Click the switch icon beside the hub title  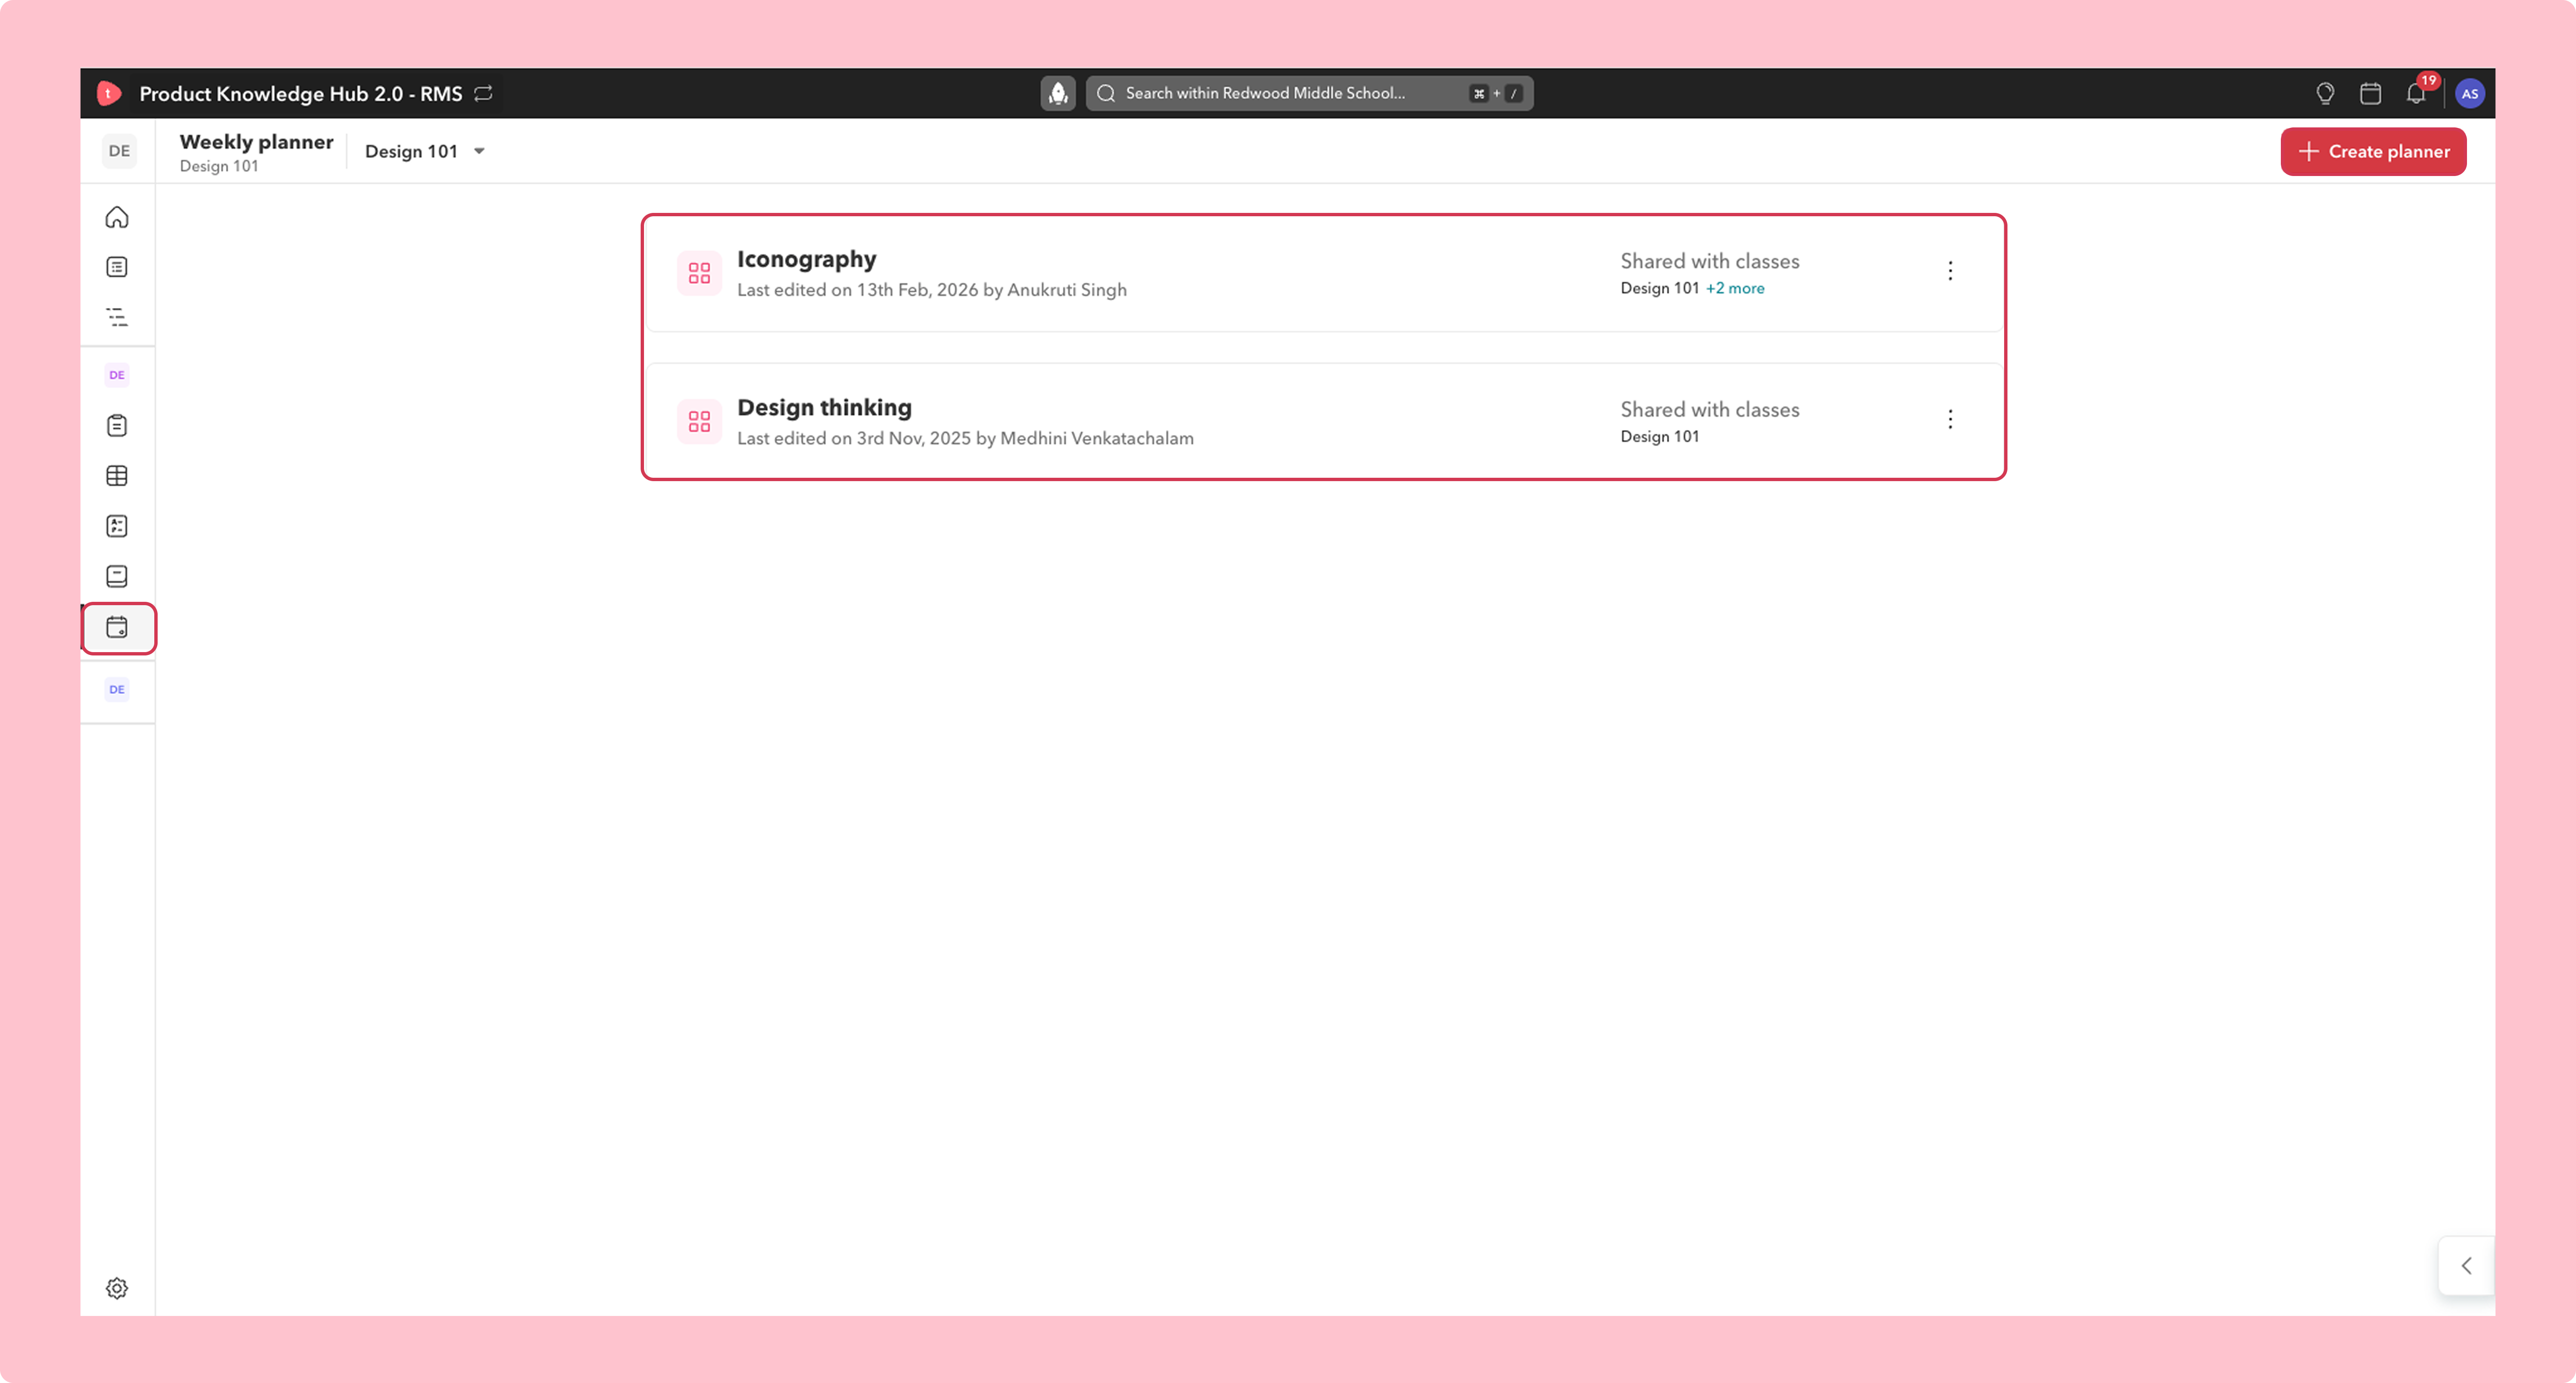[484, 93]
